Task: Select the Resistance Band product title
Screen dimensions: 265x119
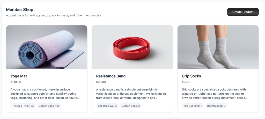Action: (x=111, y=76)
